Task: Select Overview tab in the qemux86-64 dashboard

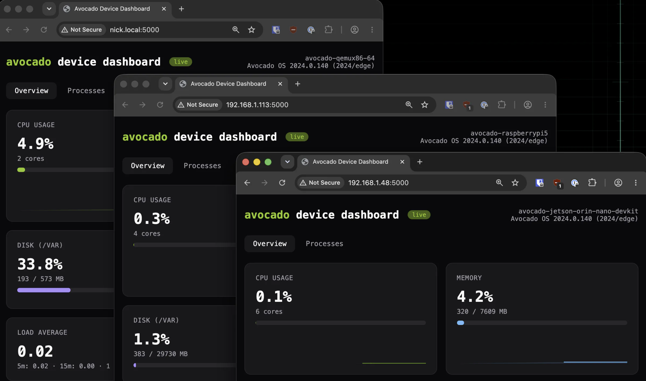Action: coord(31,91)
